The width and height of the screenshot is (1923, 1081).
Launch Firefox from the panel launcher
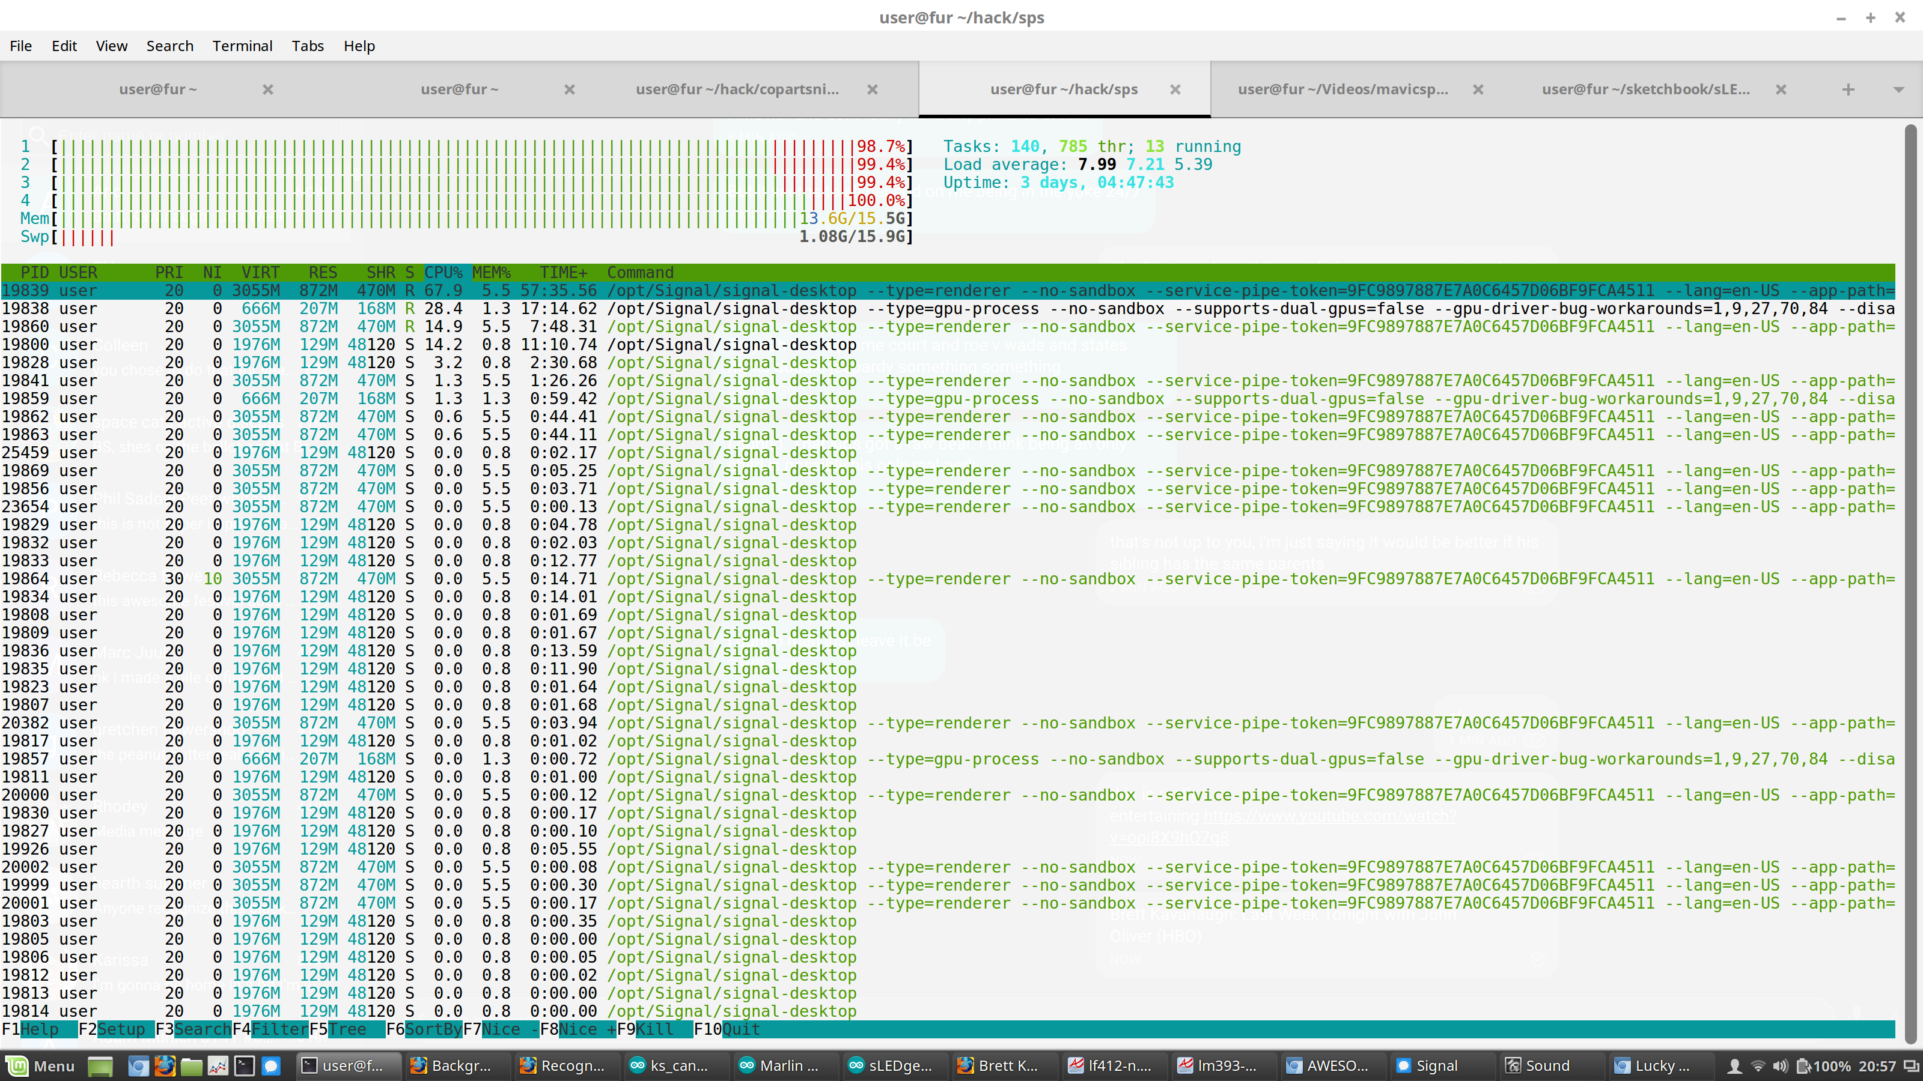[166, 1065]
